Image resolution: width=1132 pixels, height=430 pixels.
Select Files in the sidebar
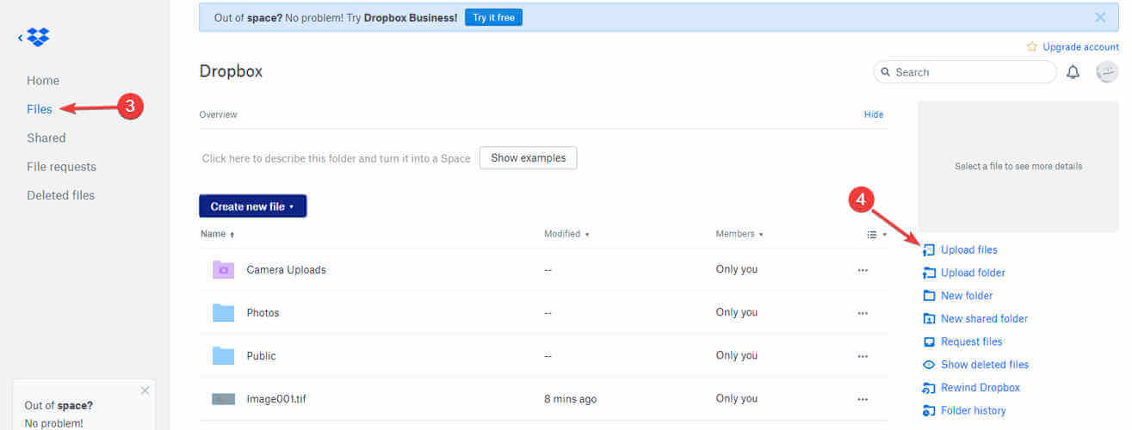(x=40, y=109)
